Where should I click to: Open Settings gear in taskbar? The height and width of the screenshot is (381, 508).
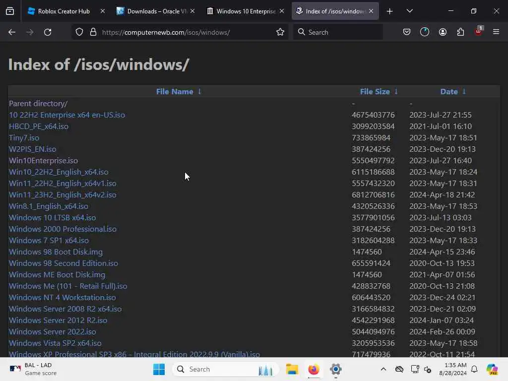336,369
